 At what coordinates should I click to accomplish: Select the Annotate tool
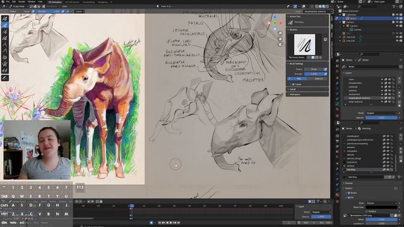pyautogui.click(x=5, y=78)
